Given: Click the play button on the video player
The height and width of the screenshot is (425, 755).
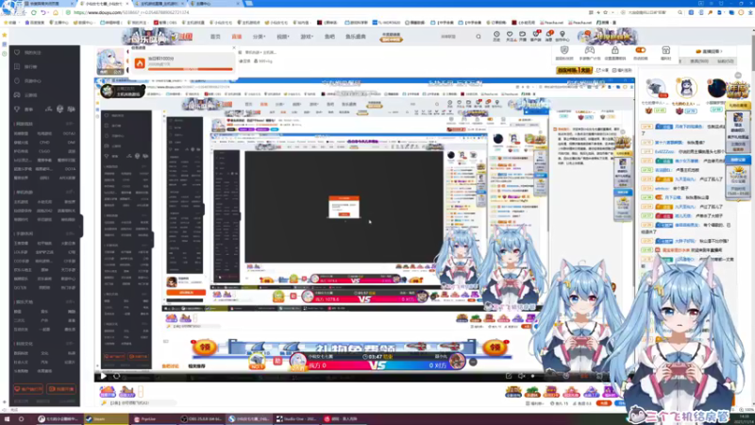Looking at the screenshot, I should [x=103, y=376].
